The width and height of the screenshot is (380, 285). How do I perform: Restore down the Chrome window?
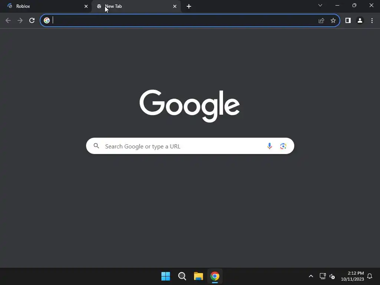[354, 5]
